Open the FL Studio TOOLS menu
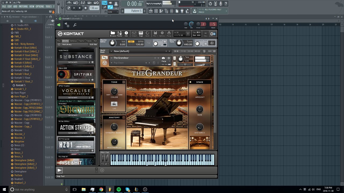The image size is (344, 193). pos(48,6)
